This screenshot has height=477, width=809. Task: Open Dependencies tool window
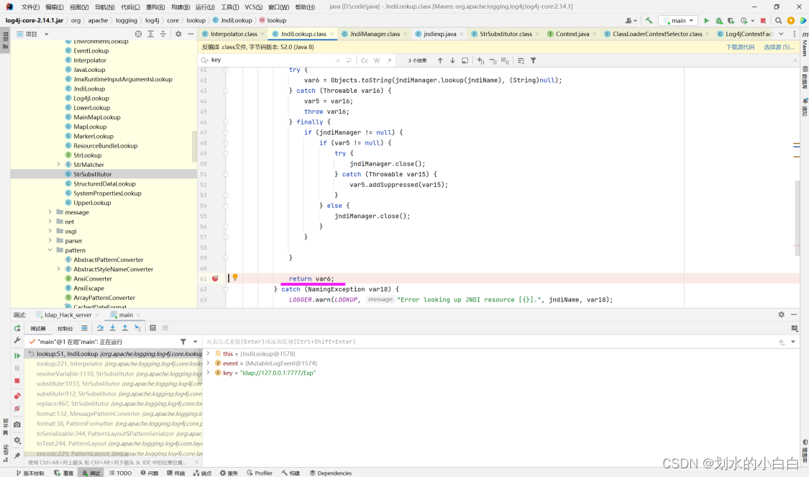[331, 473]
